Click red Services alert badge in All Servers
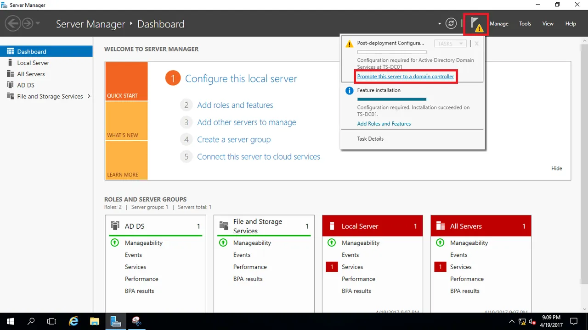Image resolution: width=588 pixels, height=330 pixels. click(x=440, y=267)
